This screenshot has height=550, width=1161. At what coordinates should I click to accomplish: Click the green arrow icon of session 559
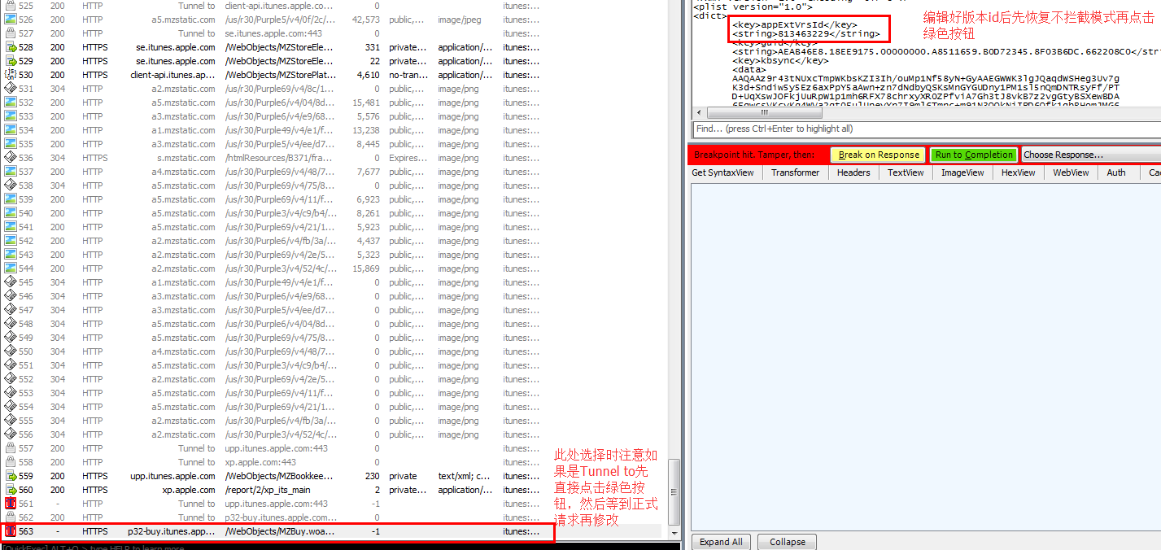(11, 476)
